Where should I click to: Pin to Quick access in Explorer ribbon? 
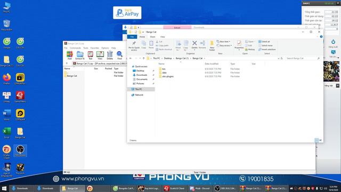[x=134, y=46]
